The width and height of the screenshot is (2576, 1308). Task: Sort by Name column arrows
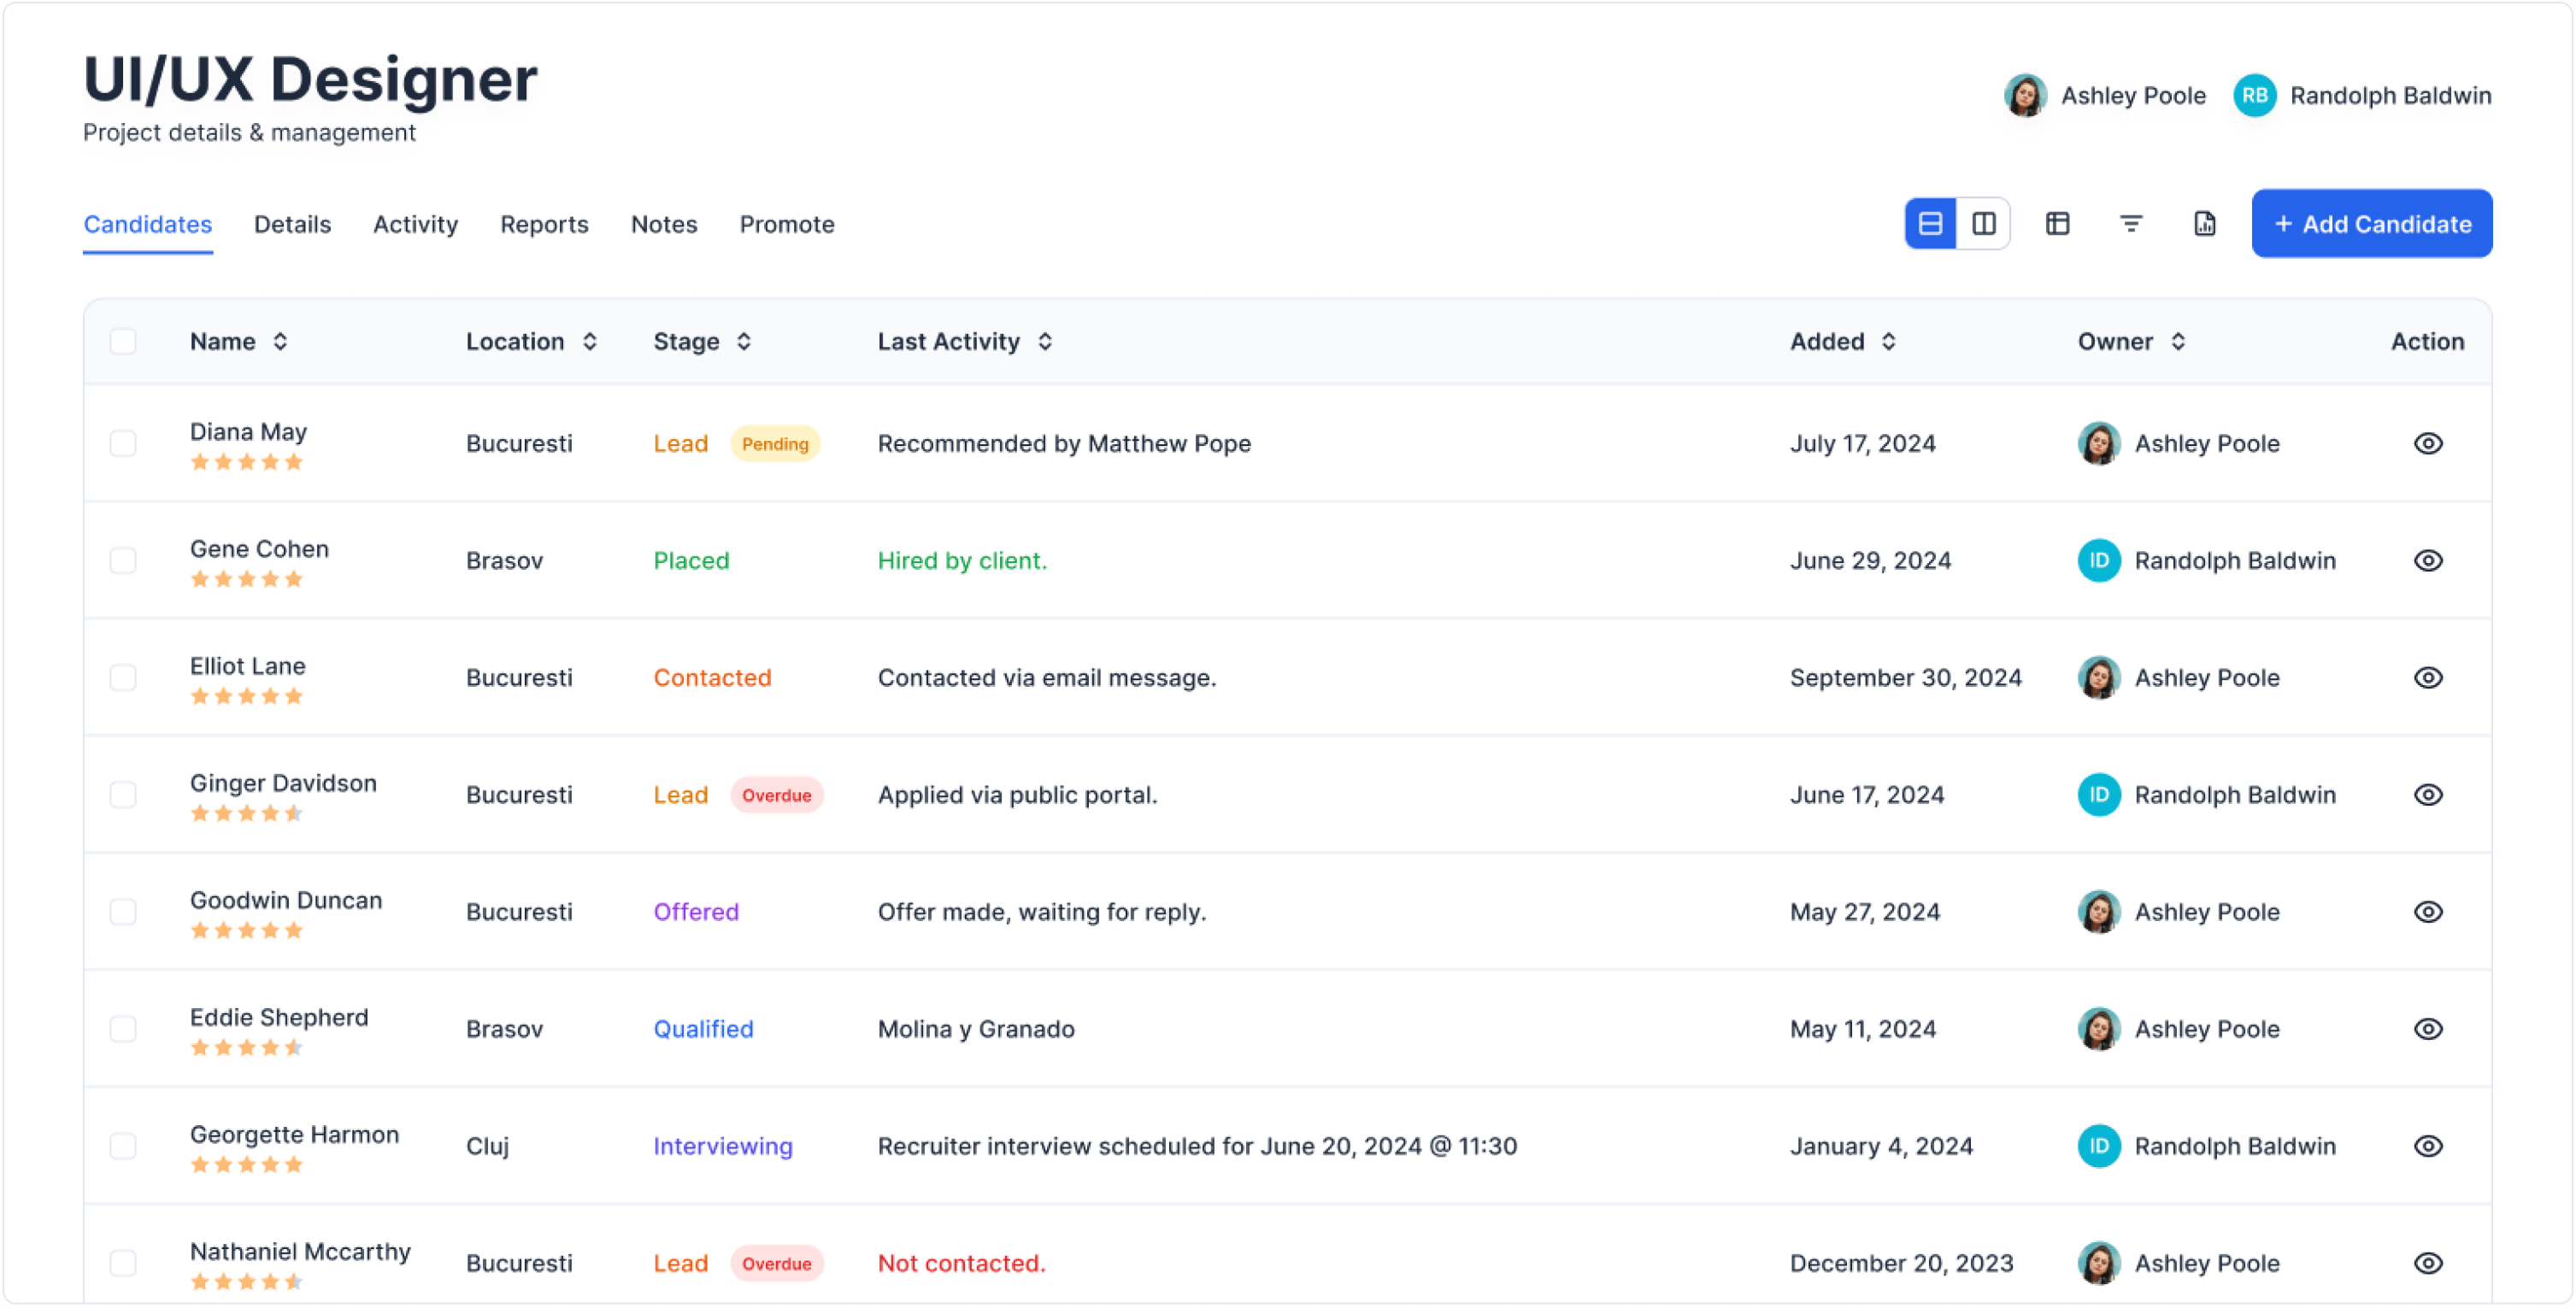click(281, 342)
